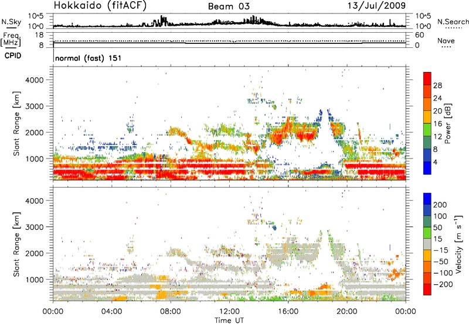Click the 'Nave' legend label
This screenshot has width=469, height=324.
446,40
